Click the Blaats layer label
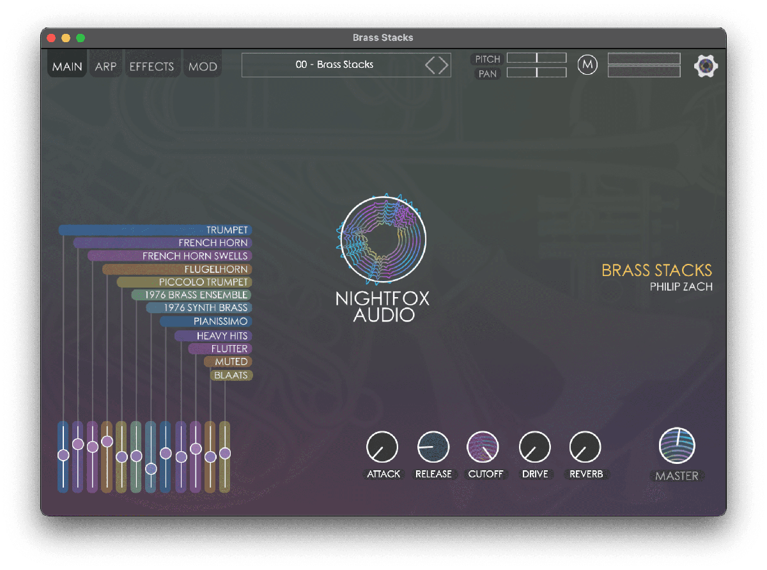Image resolution: width=767 pixels, height=570 pixels. [231, 375]
